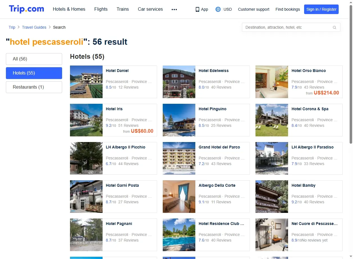This screenshot has height=259, width=353.
Task: Click the Albergo Della Corte title
Action: 217,185
